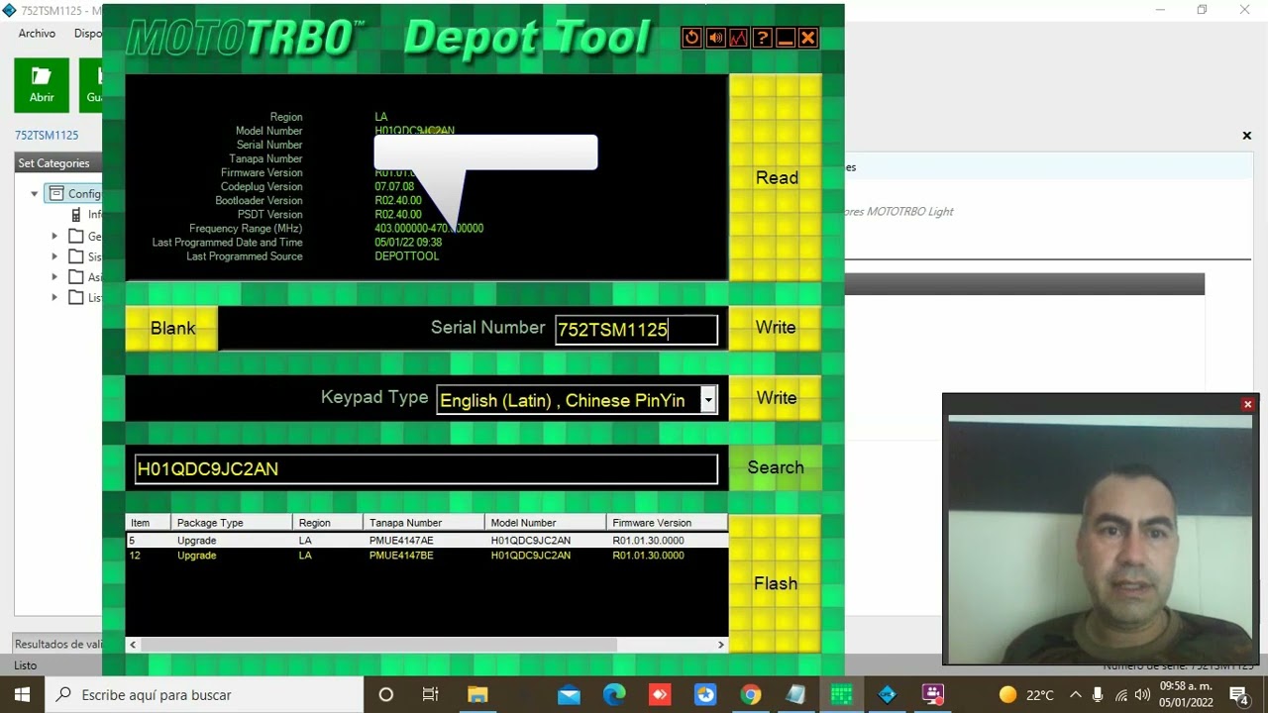
Task: Click the Firmware Version column header
Action: point(667,523)
